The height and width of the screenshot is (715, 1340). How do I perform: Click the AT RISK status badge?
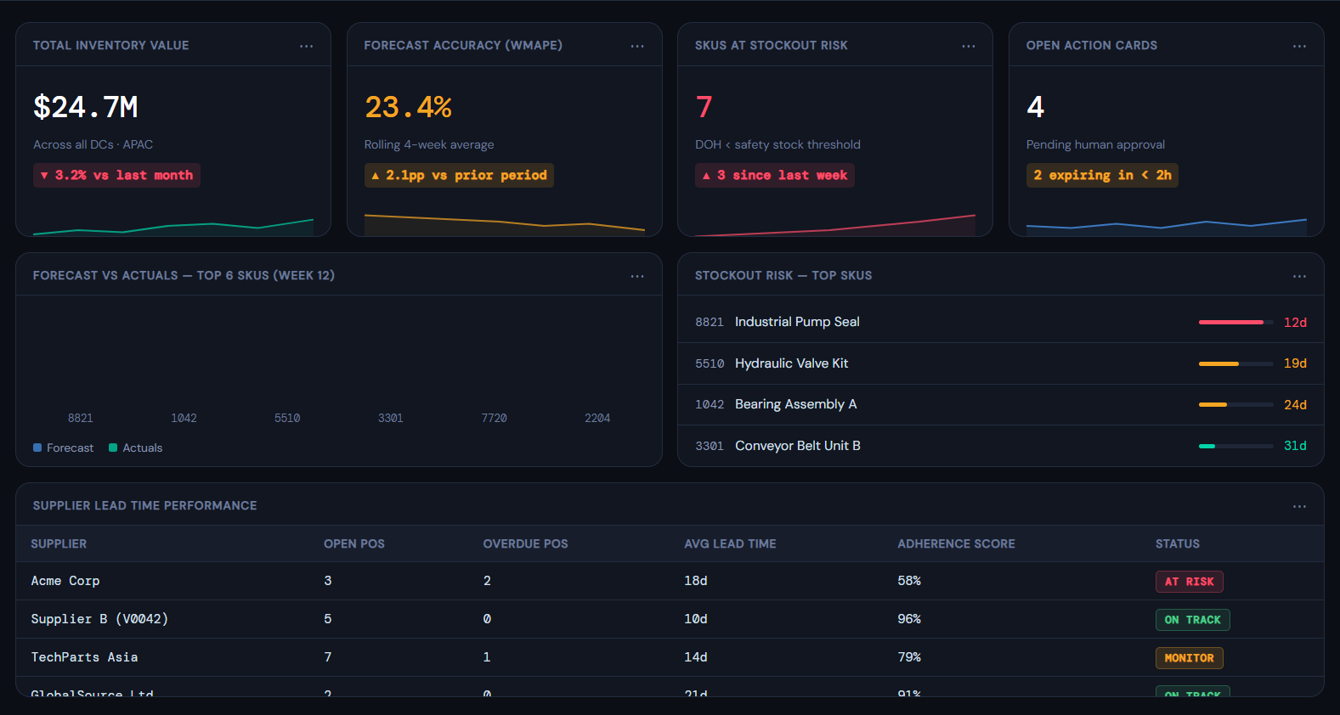[x=1189, y=582]
